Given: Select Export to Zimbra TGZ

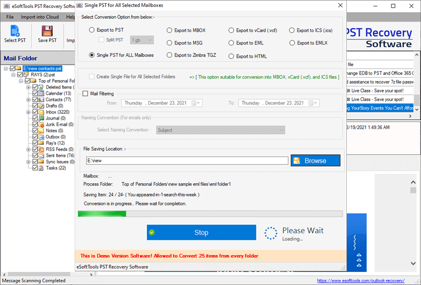Looking at the screenshot, I should coord(169,55).
